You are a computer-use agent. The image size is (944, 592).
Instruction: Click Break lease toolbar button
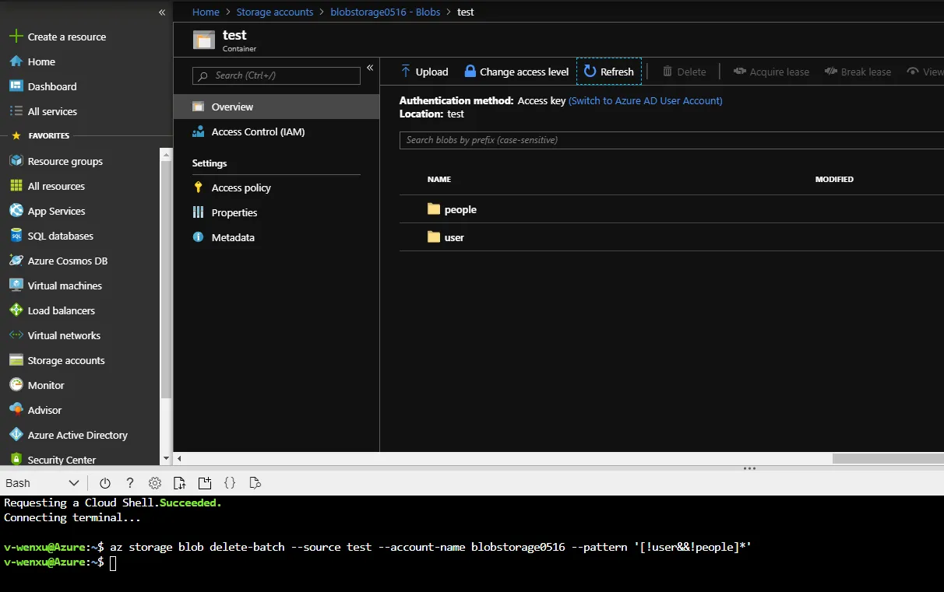pos(858,72)
